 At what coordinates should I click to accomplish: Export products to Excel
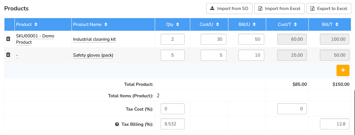point(329,9)
